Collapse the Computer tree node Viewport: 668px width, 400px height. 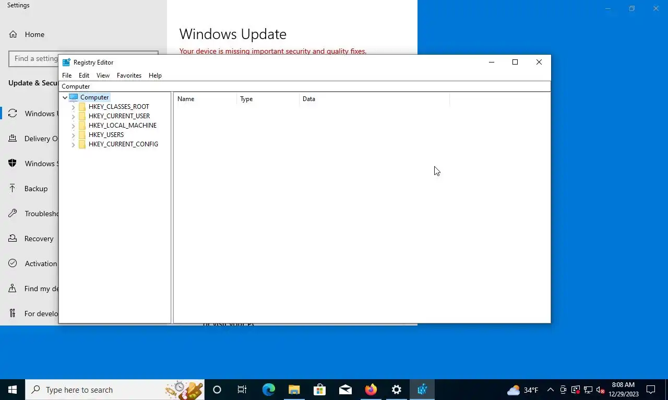tap(65, 97)
